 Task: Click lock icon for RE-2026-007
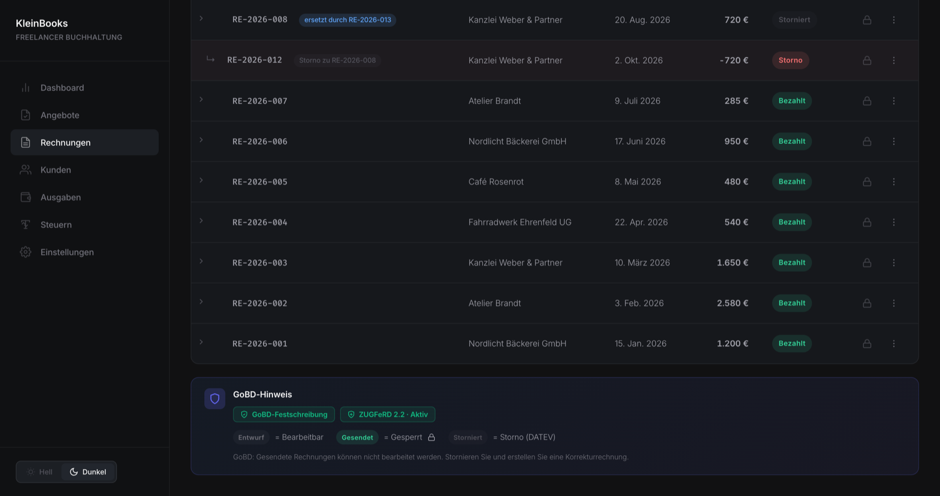click(x=867, y=101)
